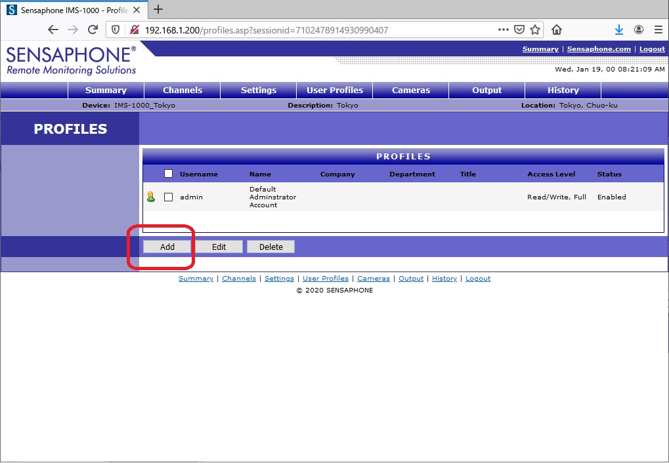
Task: Open the Firefox account icon
Action: point(639,30)
